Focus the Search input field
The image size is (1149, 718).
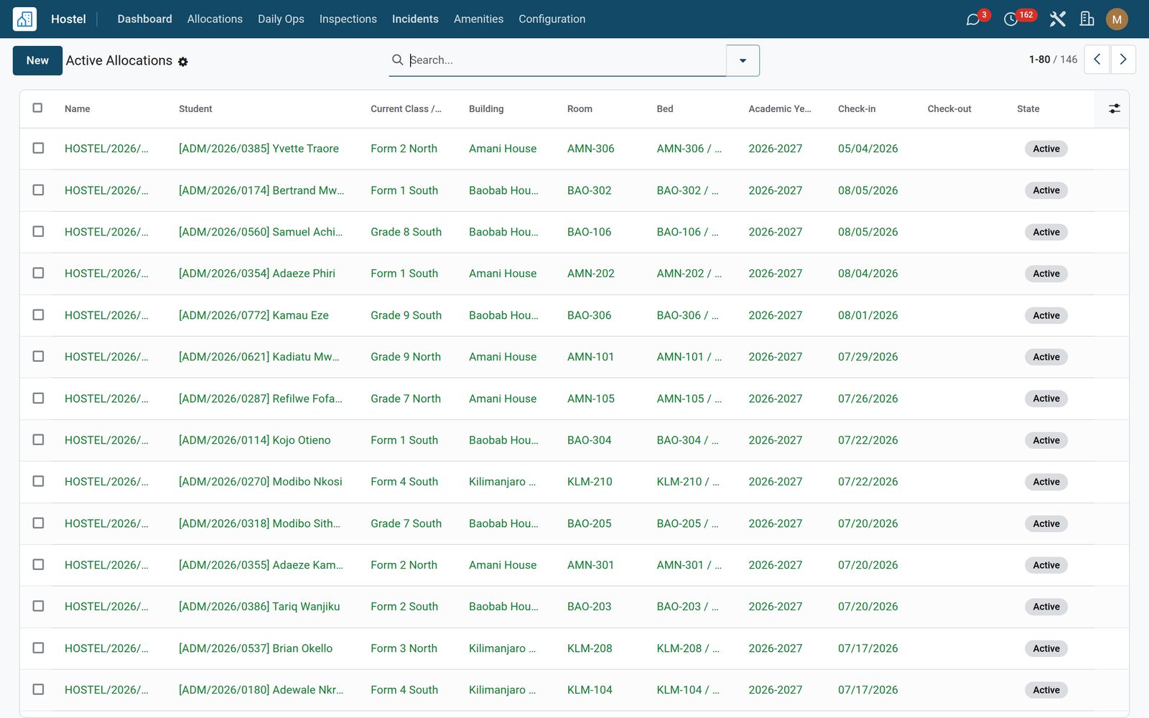click(x=567, y=60)
